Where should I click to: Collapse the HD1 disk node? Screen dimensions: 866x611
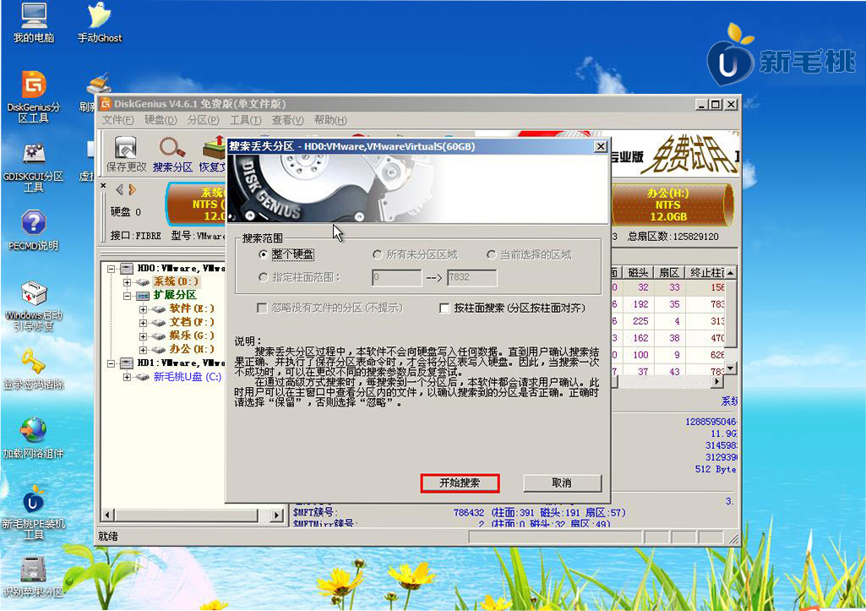click(x=111, y=363)
